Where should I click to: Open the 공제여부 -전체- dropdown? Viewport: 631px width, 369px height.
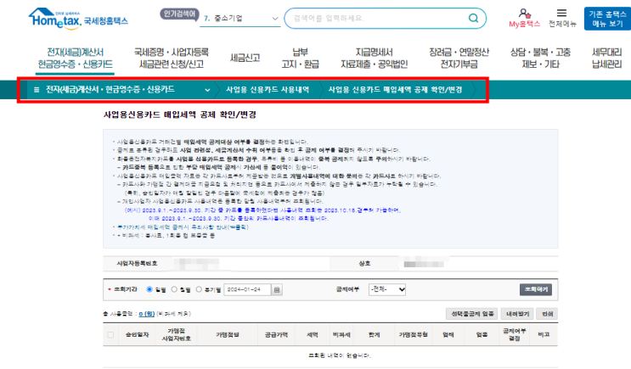point(387,289)
